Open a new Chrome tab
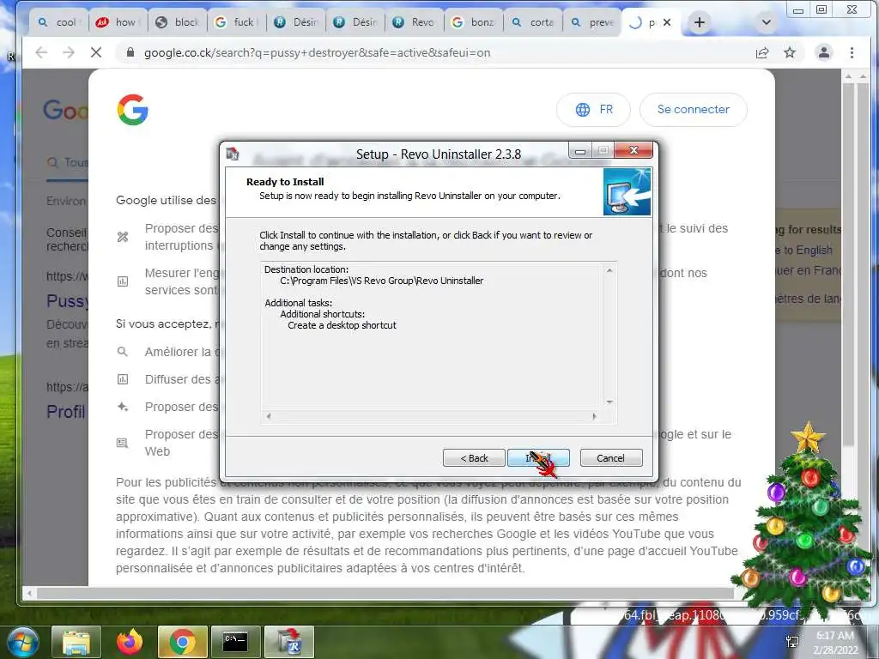 pyautogui.click(x=699, y=22)
